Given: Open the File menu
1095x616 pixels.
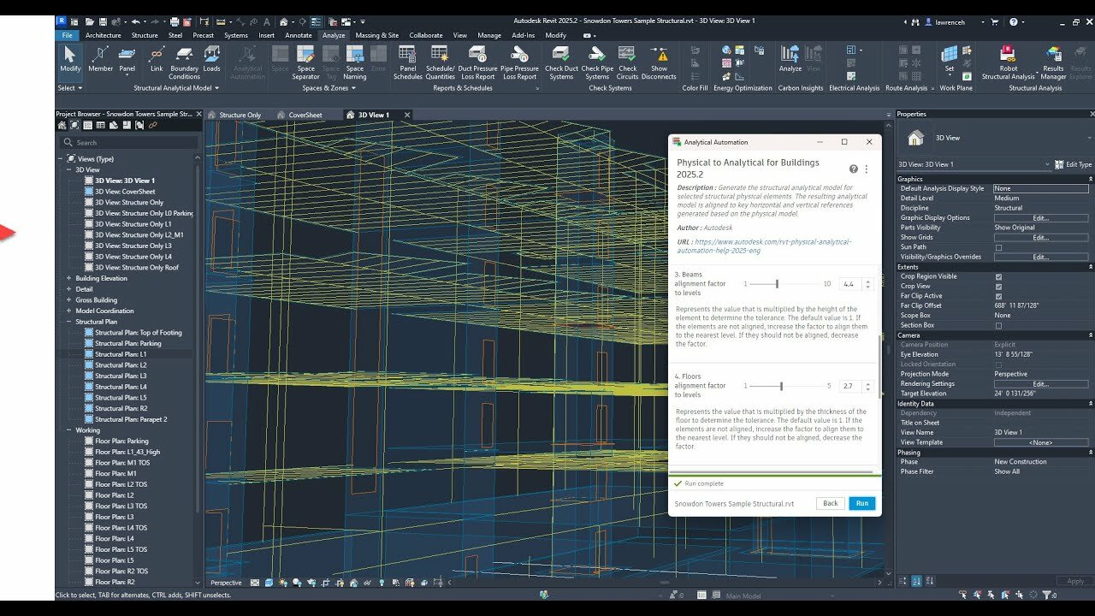Looking at the screenshot, I should pyautogui.click(x=67, y=35).
